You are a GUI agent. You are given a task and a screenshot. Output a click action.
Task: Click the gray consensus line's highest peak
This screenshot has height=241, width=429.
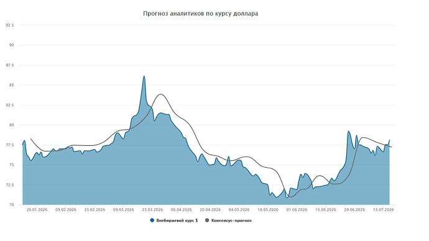click(160, 94)
